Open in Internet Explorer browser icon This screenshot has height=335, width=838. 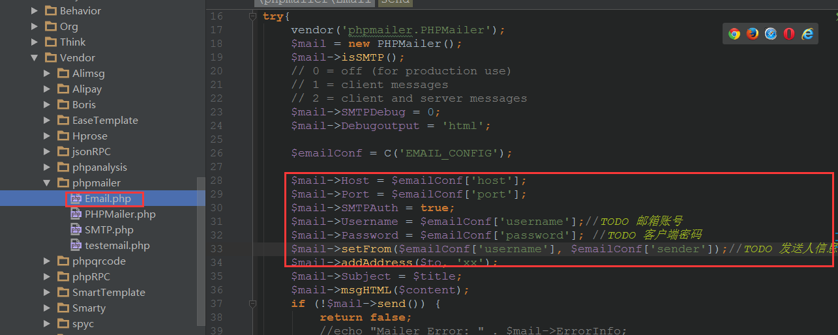pos(808,34)
